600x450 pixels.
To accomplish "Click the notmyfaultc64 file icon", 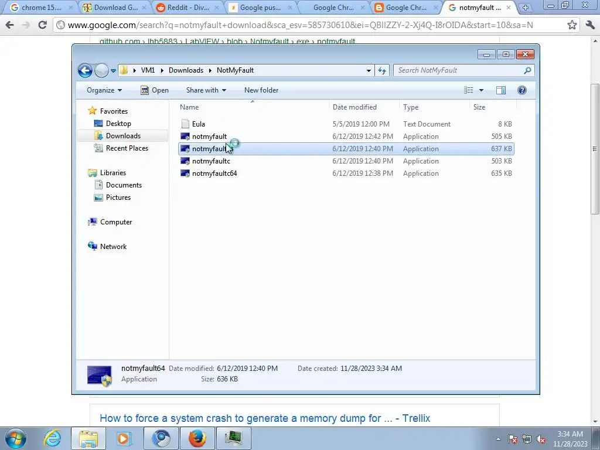I will click(x=185, y=173).
